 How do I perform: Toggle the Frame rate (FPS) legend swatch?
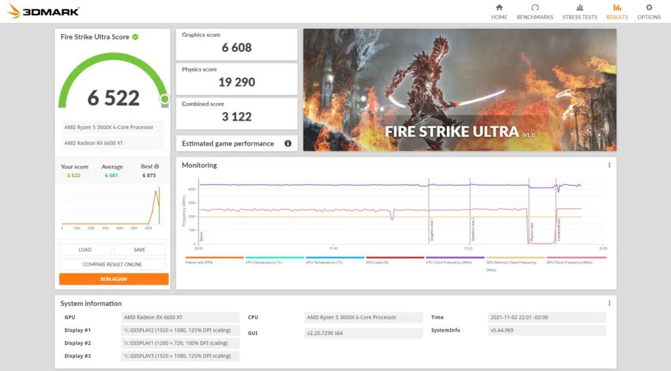coord(214,258)
